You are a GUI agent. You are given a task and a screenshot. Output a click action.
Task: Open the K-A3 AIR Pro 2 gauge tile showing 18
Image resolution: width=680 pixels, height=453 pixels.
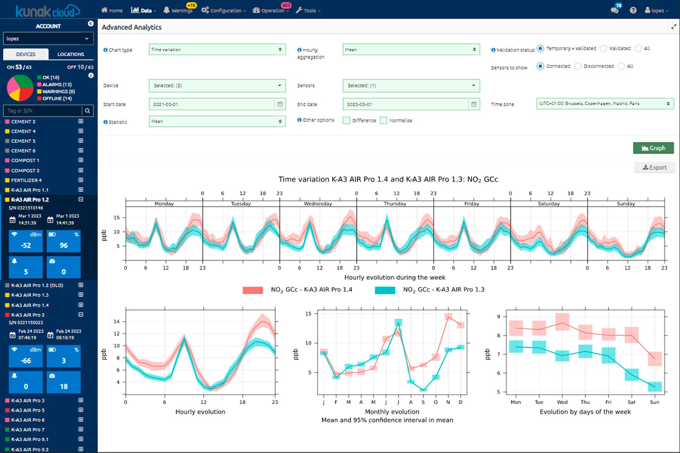63,382
